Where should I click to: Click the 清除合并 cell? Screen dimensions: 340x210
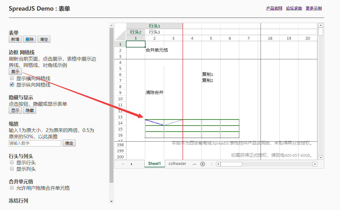[x=154, y=93]
